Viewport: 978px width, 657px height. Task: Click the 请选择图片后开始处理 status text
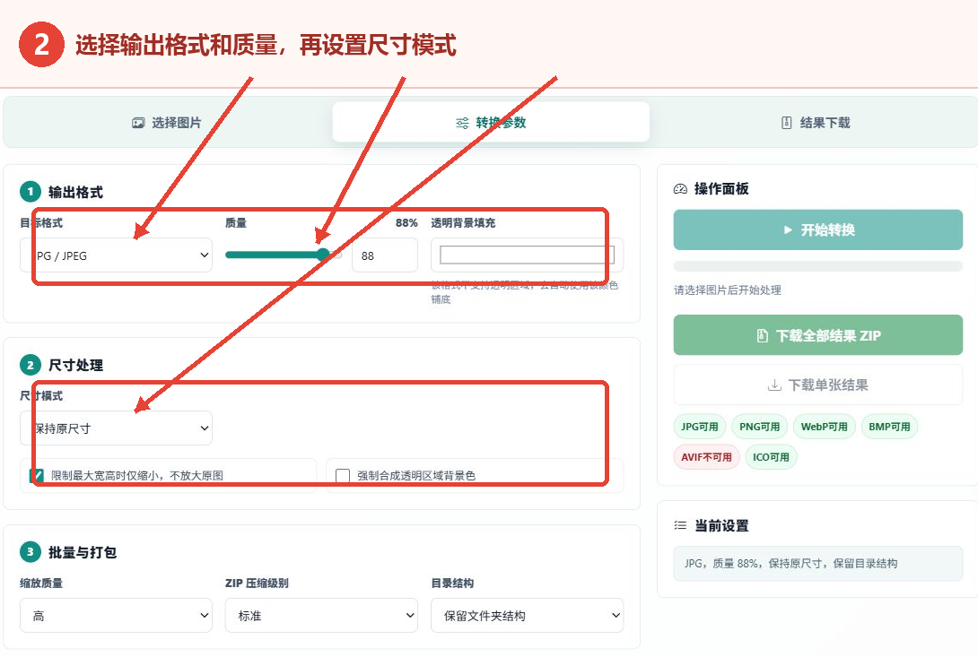click(x=728, y=290)
